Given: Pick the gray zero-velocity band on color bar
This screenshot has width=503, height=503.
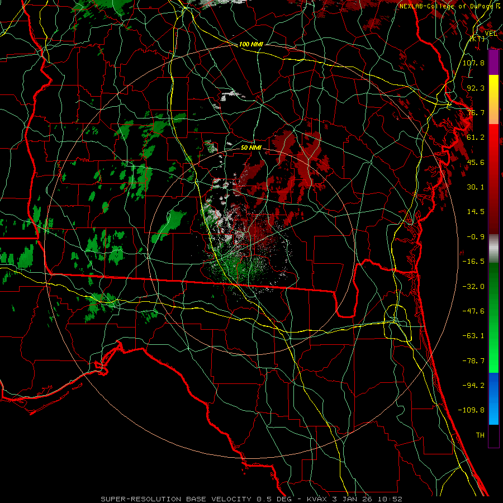Looking at the screenshot, I should [x=493, y=249].
